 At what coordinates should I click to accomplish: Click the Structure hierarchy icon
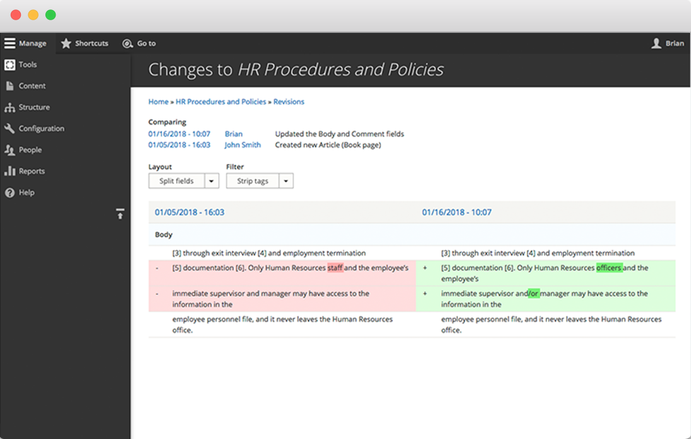pyautogui.click(x=9, y=107)
